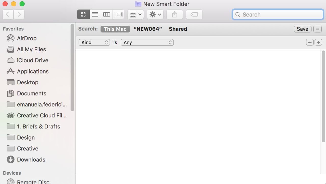This screenshot has width=326, height=184.
Task: Add a search criteria with plus button
Action: pos(318,42)
